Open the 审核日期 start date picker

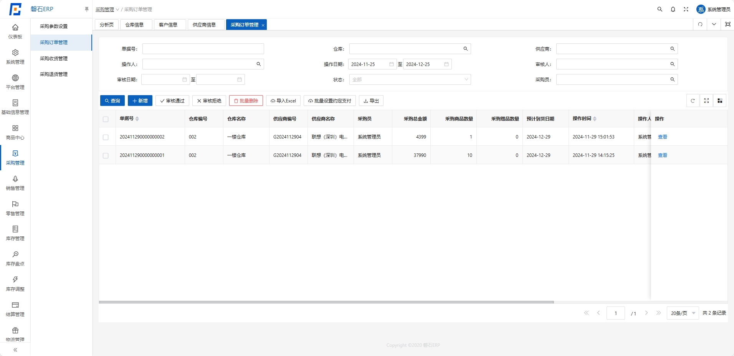point(165,79)
